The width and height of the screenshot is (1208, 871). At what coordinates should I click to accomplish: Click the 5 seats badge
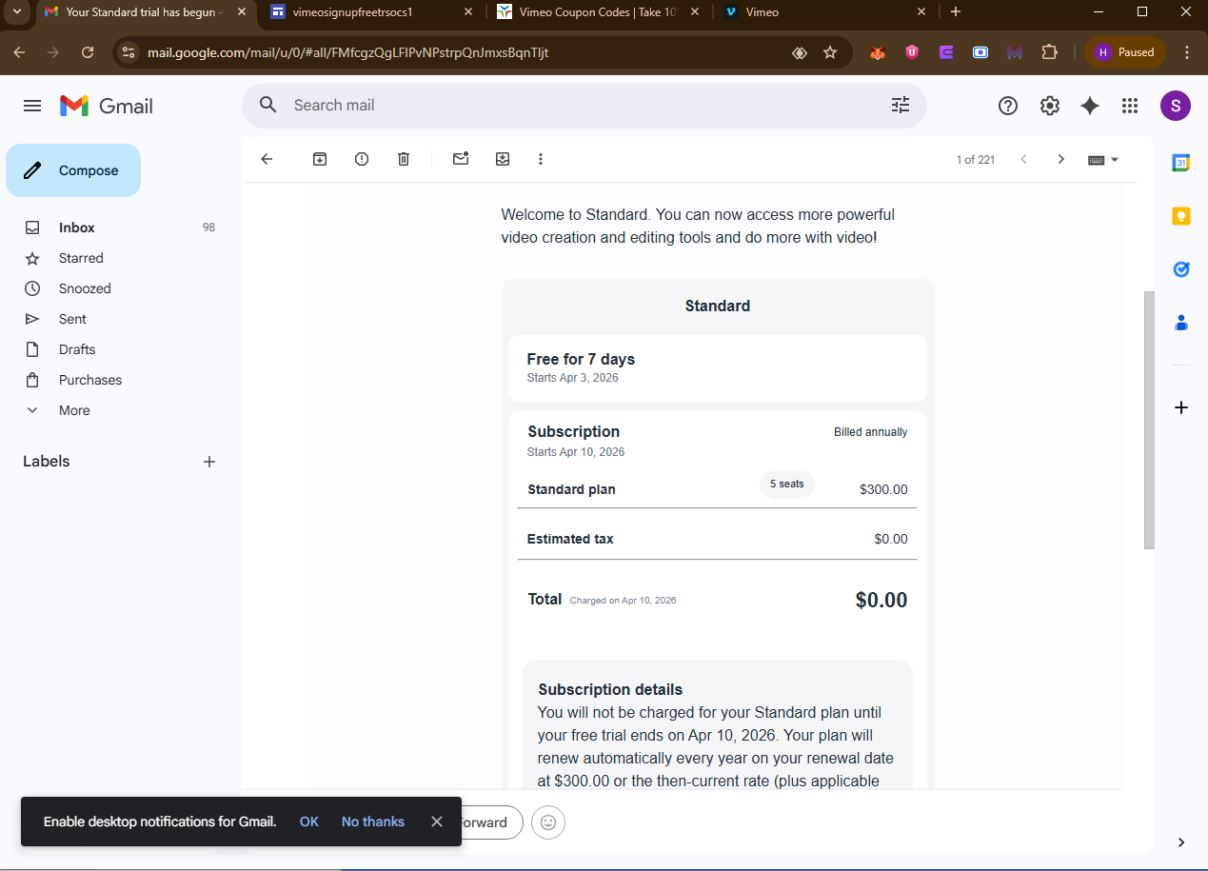pos(787,485)
